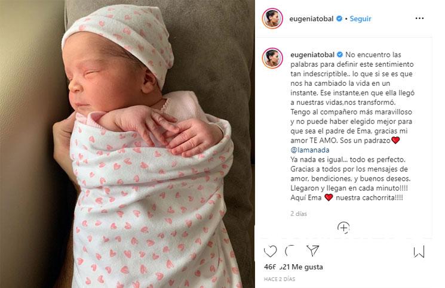Open the avatar next to the caption
This screenshot has width=445, height=288.
pyautogui.click(x=272, y=58)
